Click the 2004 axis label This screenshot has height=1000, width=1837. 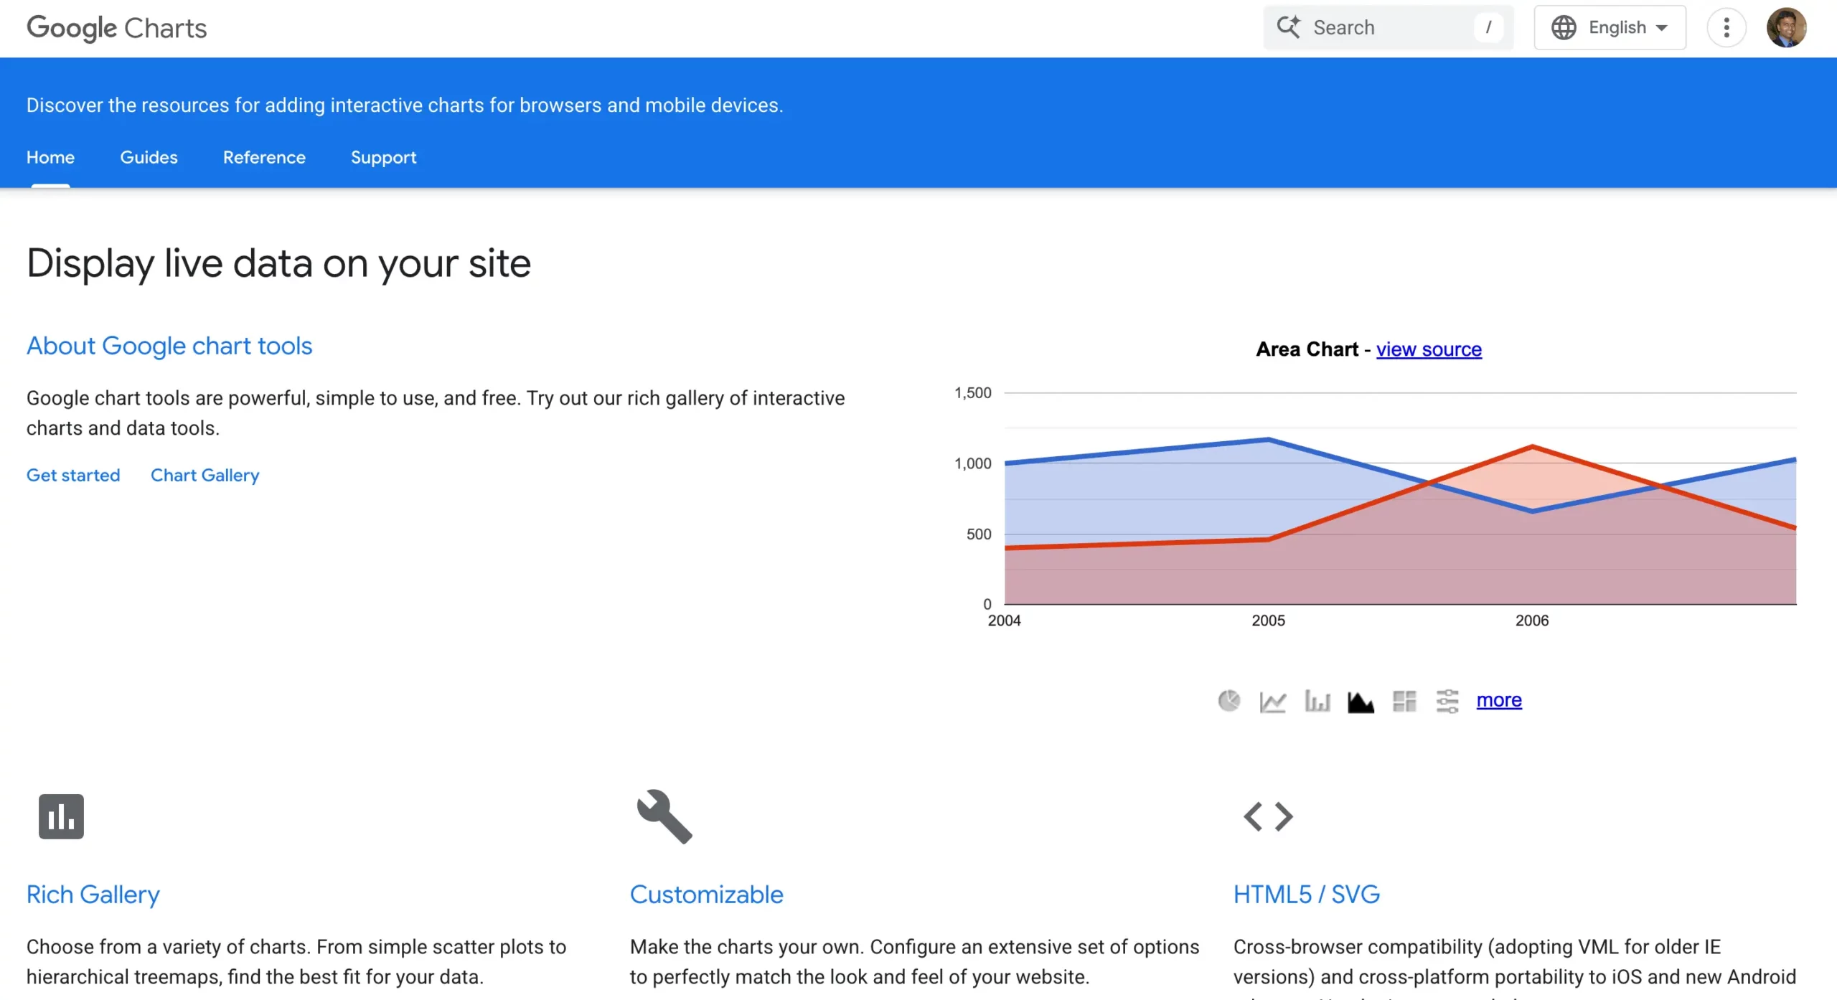(x=1004, y=621)
